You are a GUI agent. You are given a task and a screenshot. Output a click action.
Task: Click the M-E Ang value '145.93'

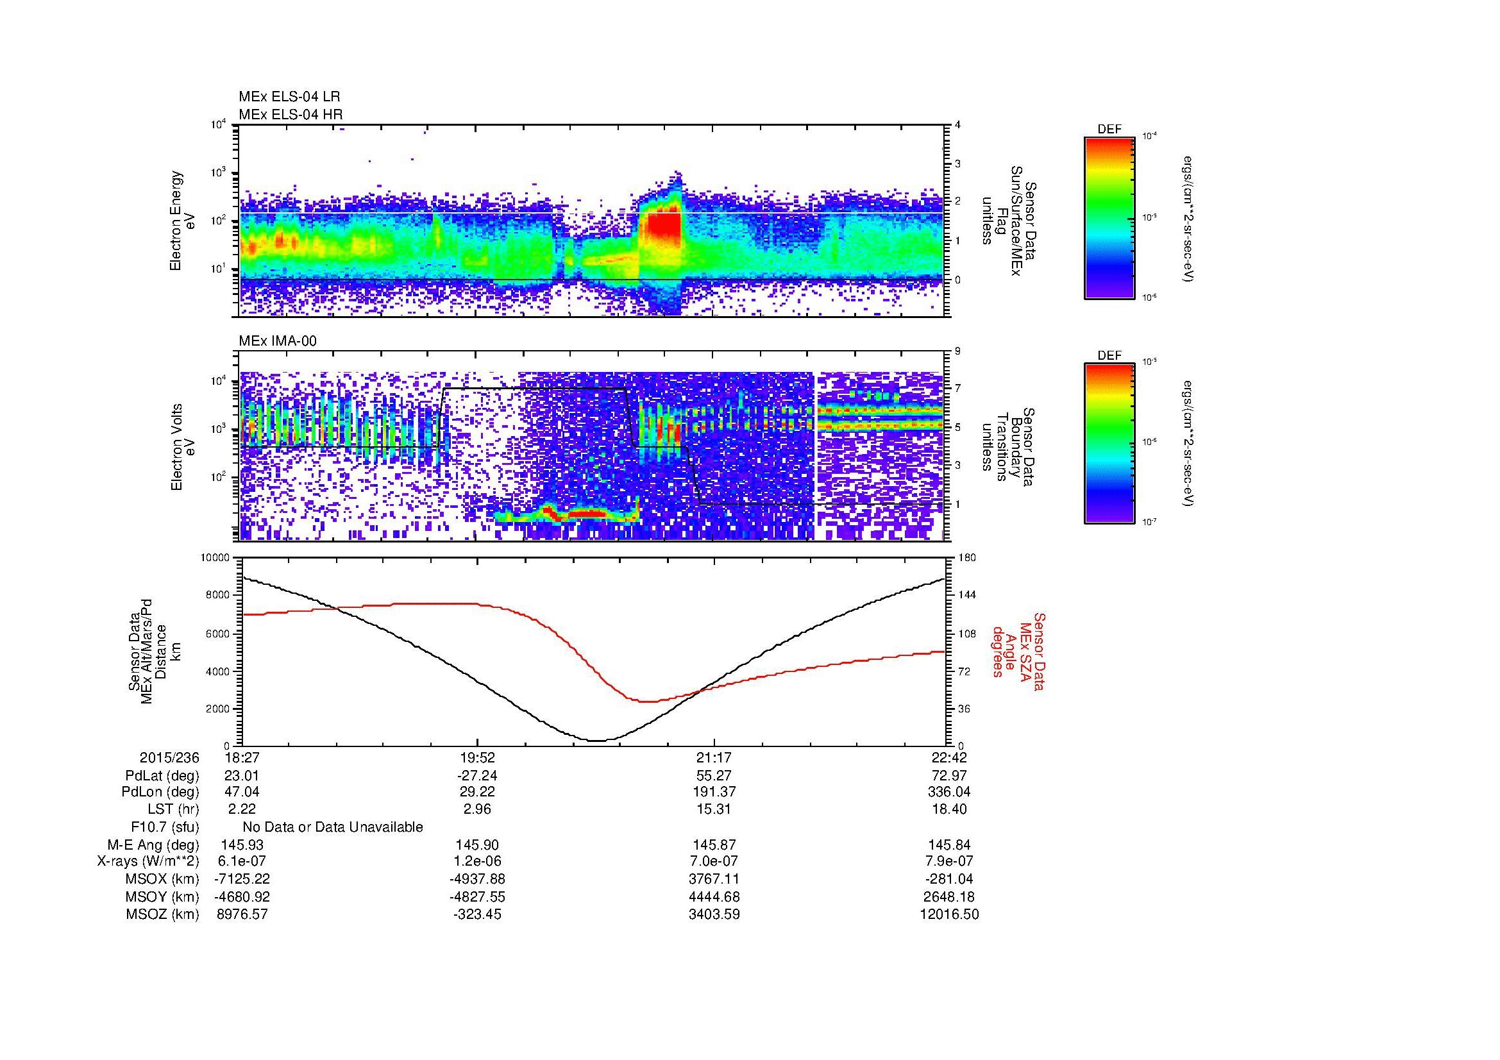click(242, 845)
